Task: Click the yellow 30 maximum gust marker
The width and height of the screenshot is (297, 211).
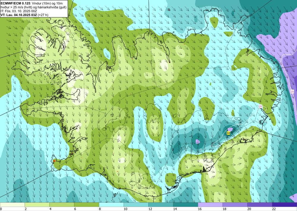Action: point(228,133)
